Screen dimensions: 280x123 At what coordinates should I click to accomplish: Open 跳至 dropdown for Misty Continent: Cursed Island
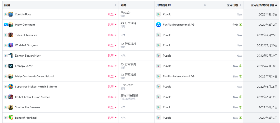point(112,76)
